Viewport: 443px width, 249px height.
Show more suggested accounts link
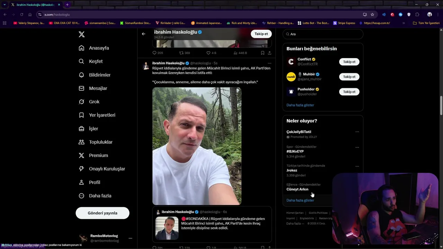pyautogui.click(x=300, y=105)
